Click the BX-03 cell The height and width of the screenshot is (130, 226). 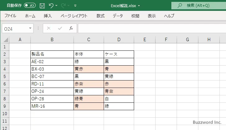pos(52,69)
